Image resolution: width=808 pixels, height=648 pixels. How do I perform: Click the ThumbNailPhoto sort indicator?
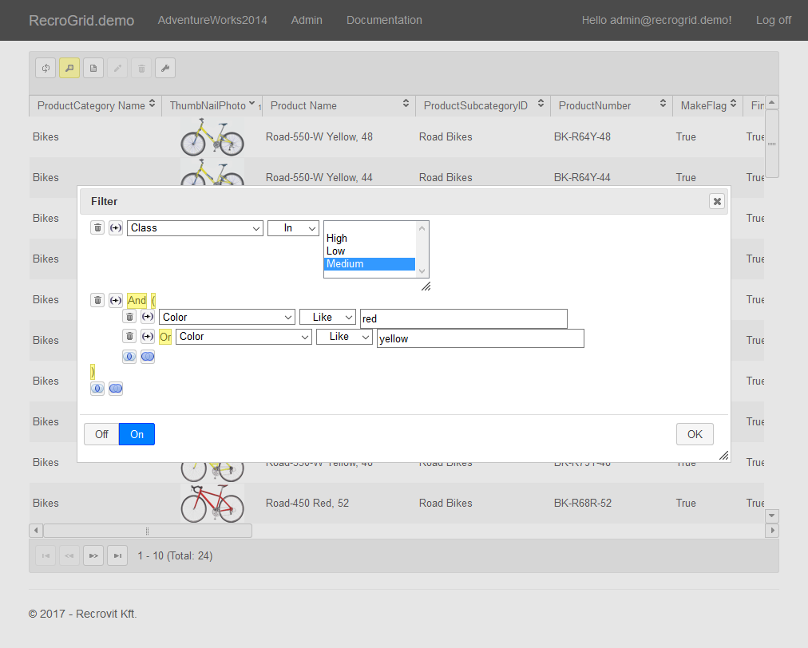252,104
